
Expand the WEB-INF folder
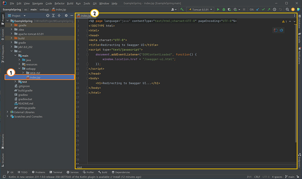[x=23, y=73]
